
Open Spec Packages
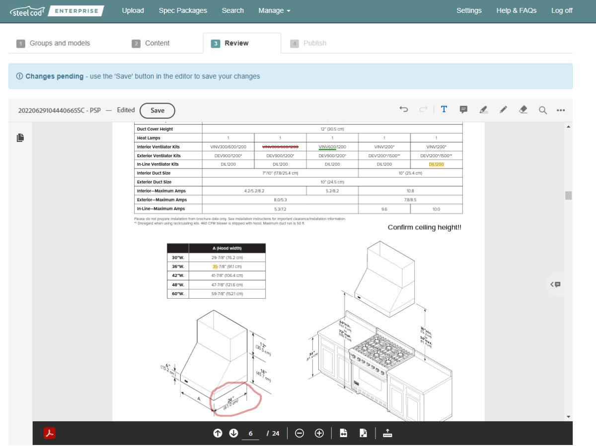pyautogui.click(x=183, y=10)
